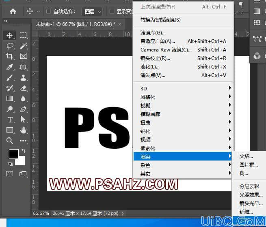Expand the 扭曲 submenu
This screenshot has height=227, width=266.
183,122
